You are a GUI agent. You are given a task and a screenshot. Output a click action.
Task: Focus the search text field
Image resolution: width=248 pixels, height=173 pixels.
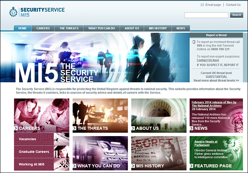(206, 15)
